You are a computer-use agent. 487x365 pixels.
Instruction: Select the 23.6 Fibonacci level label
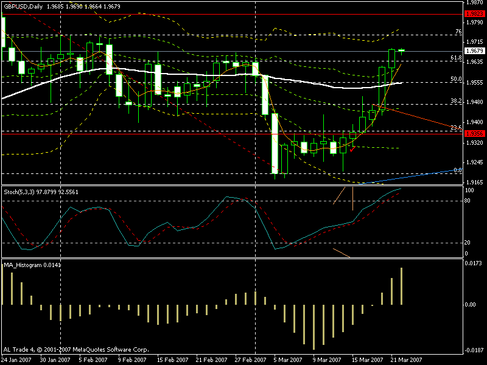[455, 127]
